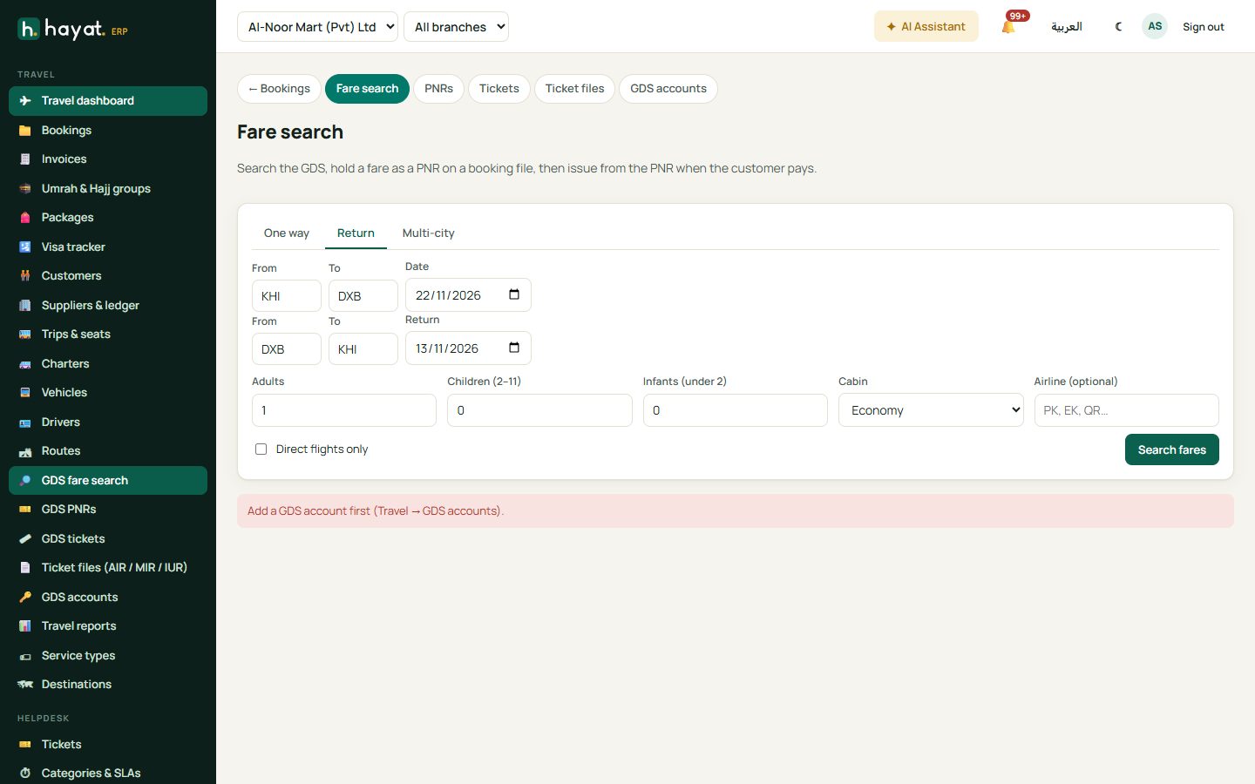Click the Adults count field
1255x784 pixels.
[x=344, y=410]
